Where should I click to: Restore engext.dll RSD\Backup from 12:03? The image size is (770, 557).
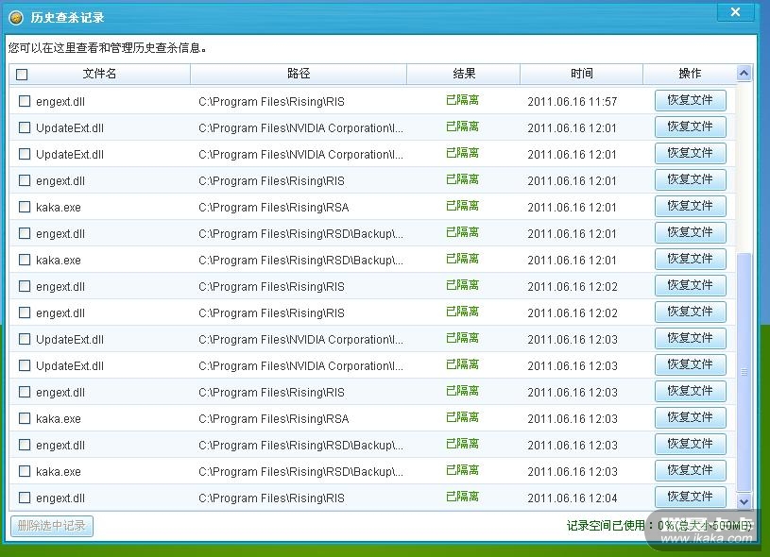(x=690, y=444)
